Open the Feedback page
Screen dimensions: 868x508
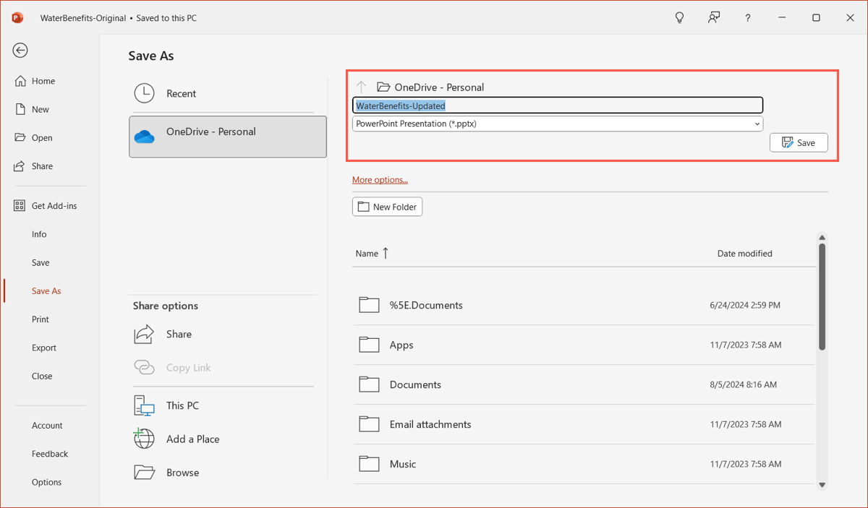[x=50, y=454]
